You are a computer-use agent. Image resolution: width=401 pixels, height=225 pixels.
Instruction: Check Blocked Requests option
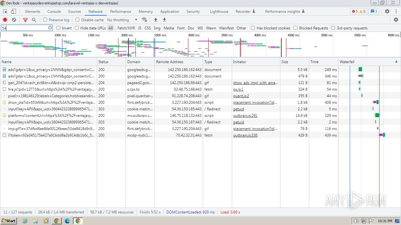(x=295, y=28)
